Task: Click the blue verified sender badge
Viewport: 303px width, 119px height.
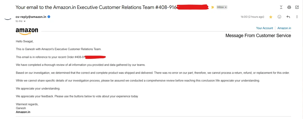Action: coord(49,17)
